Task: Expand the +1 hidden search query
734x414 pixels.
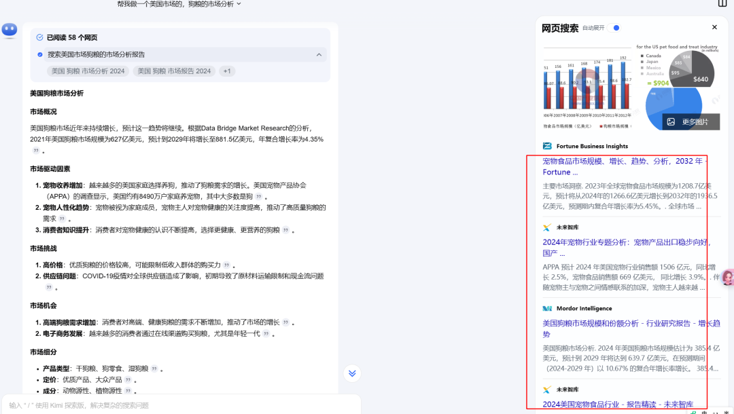Action: (226, 71)
